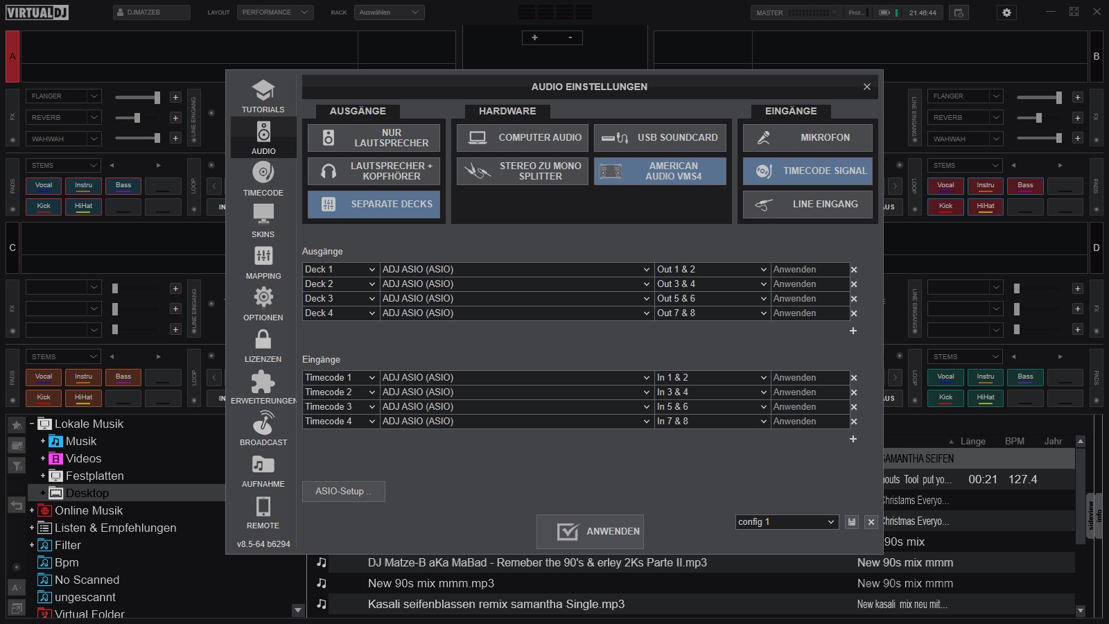Select the Desktop folder in browser tree
This screenshot has height=624, width=1109.
point(87,493)
